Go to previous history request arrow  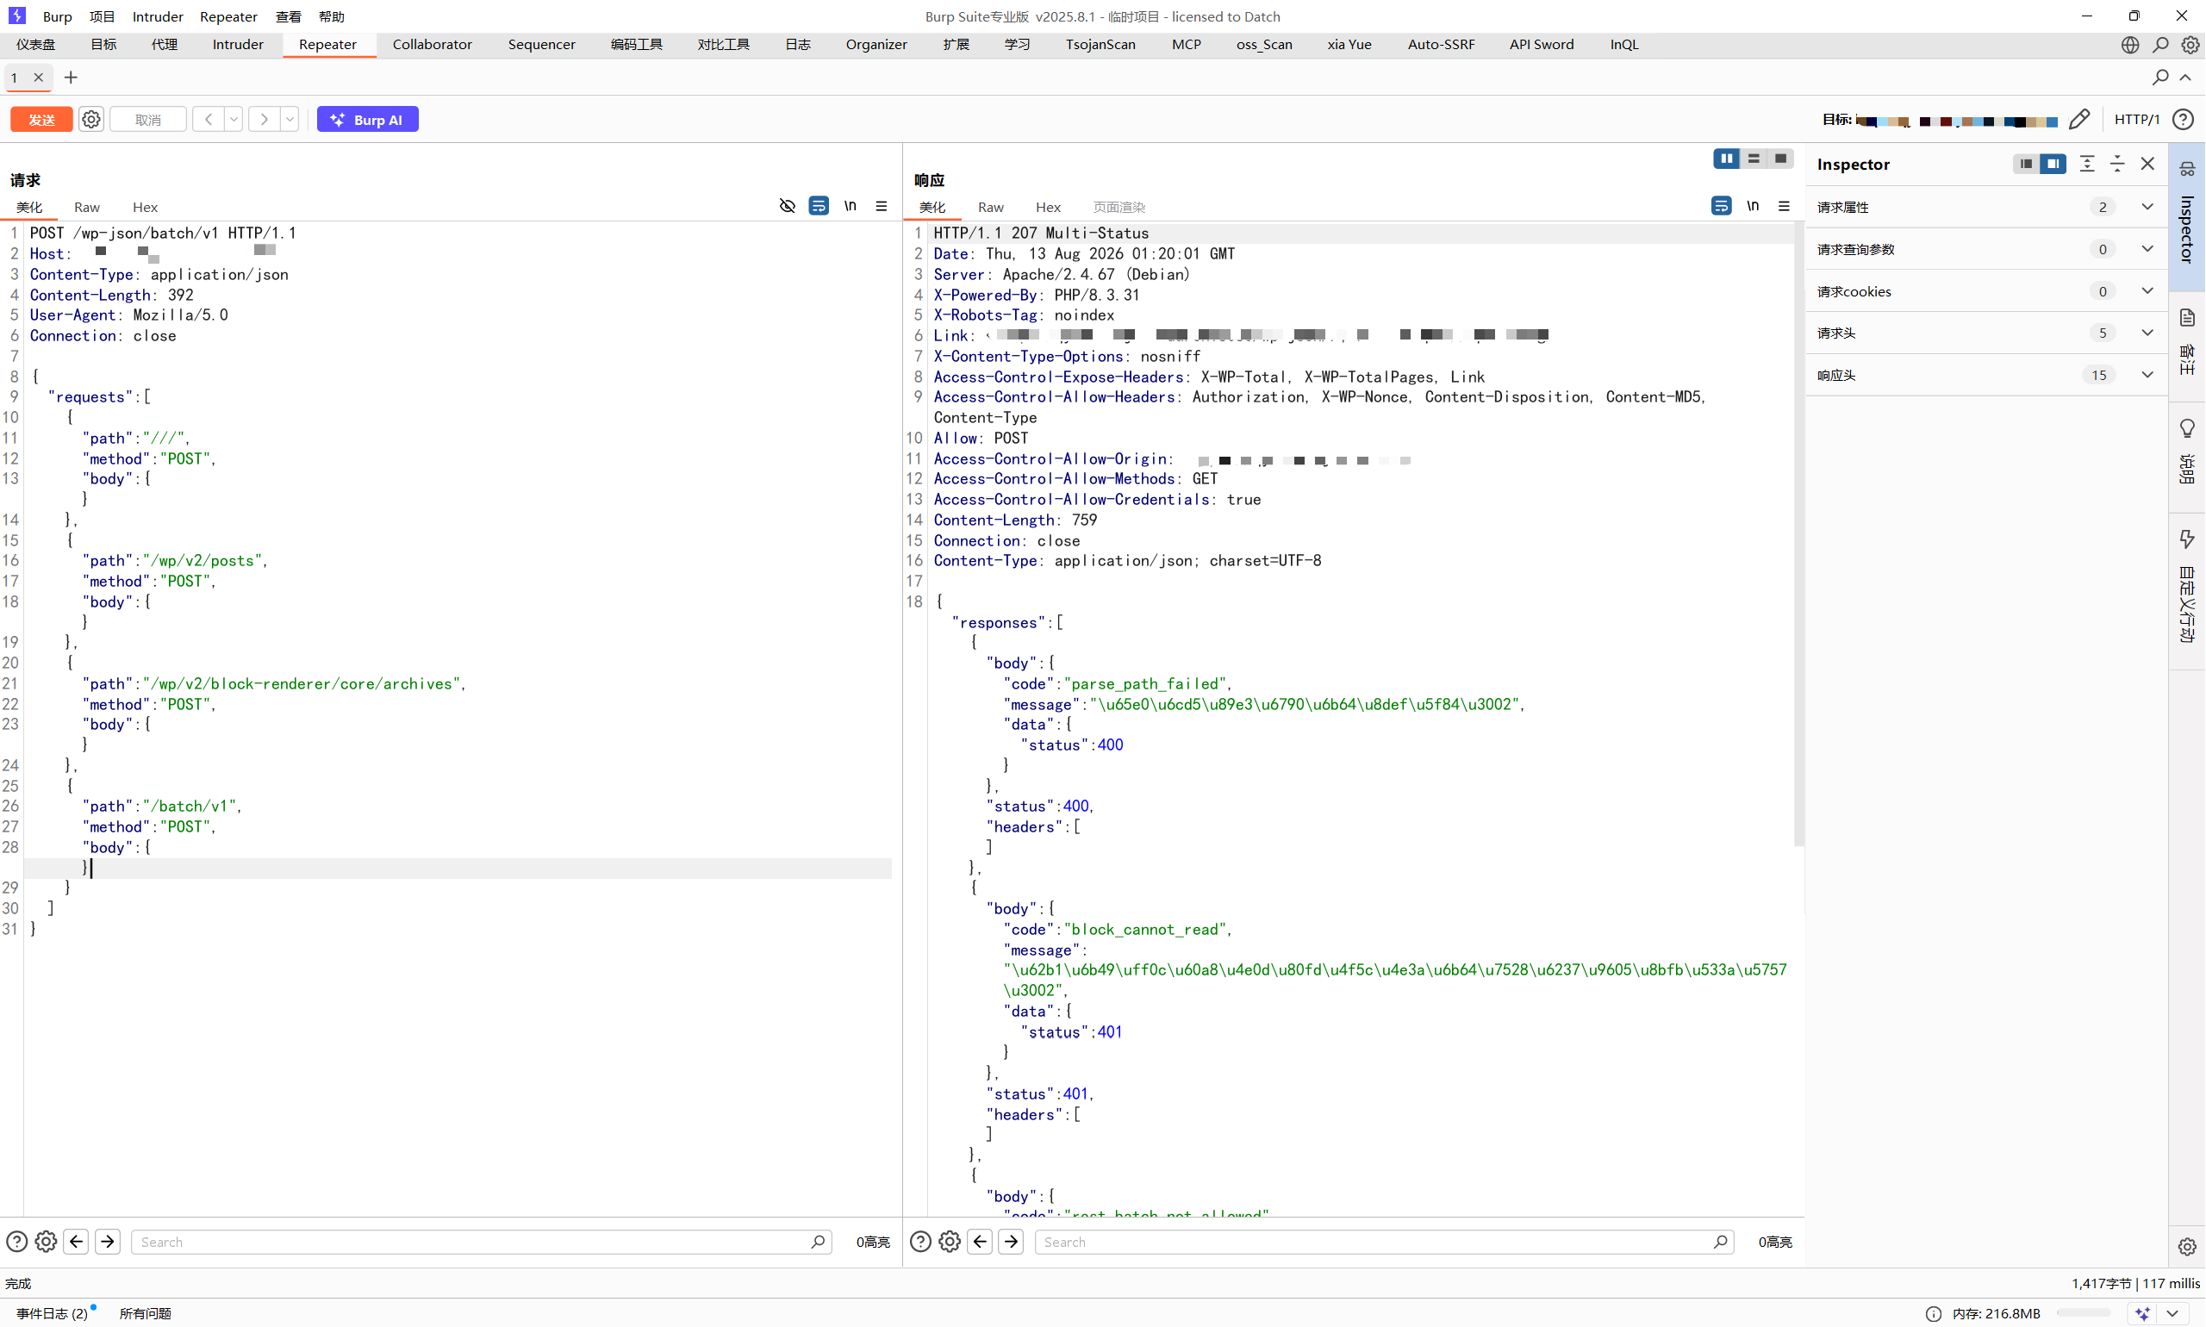209,119
